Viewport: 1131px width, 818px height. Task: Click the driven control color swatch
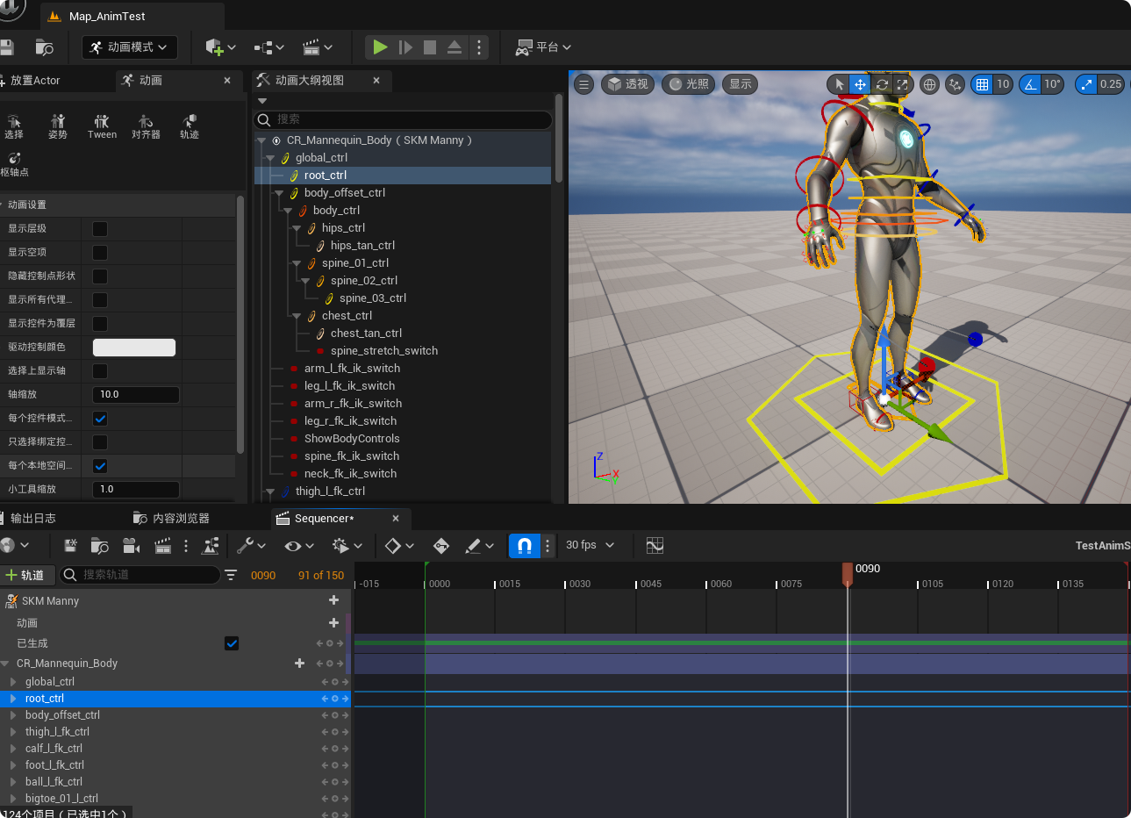(134, 348)
